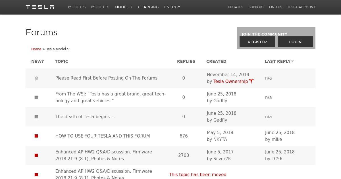Open Tesla Account link

301,7
